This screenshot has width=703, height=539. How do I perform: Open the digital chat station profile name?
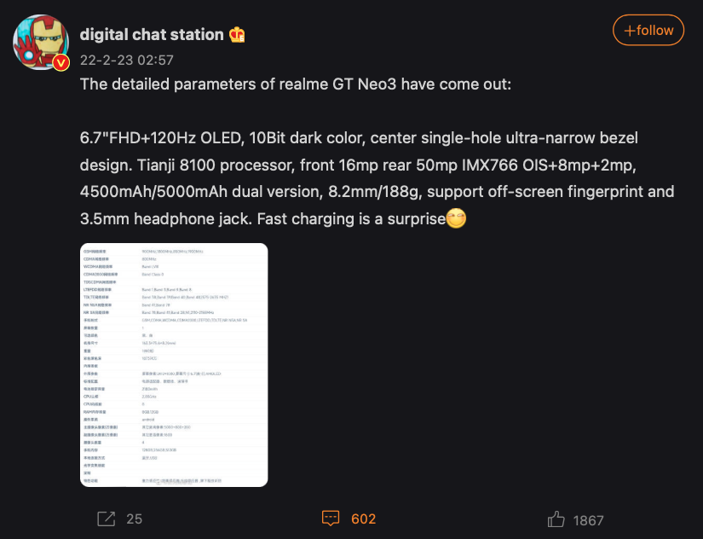(152, 35)
